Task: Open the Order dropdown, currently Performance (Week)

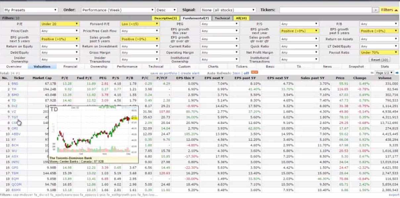Action: [117, 10]
